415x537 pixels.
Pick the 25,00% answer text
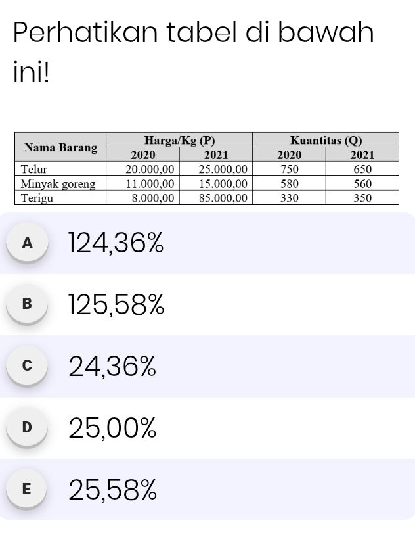(113, 428)
